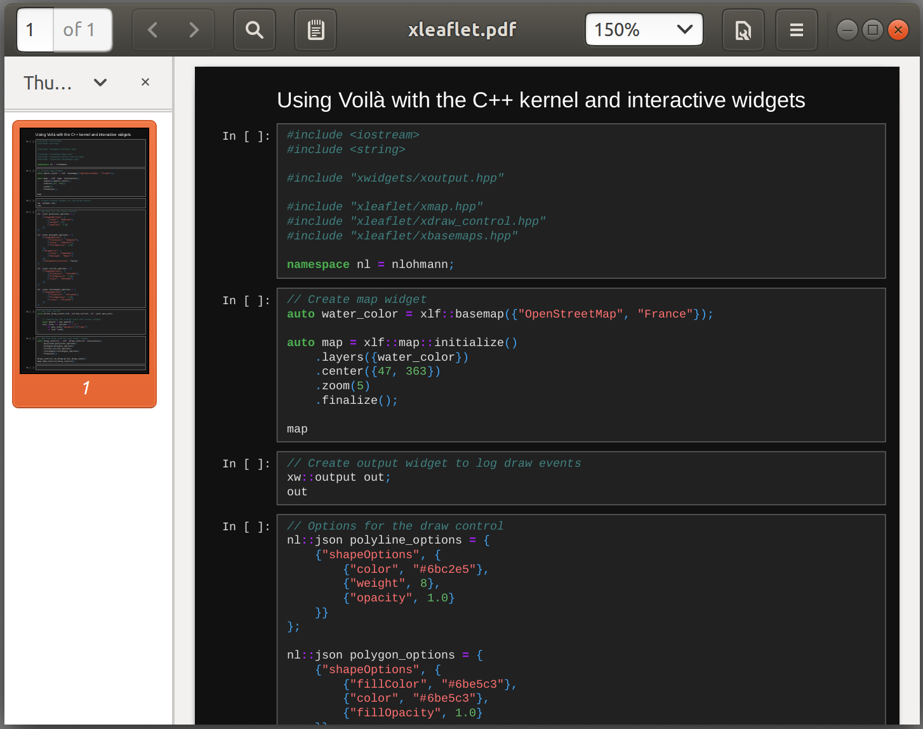
Task: Click '// Create map widget' comment
Action: click(x=357, y=300)
